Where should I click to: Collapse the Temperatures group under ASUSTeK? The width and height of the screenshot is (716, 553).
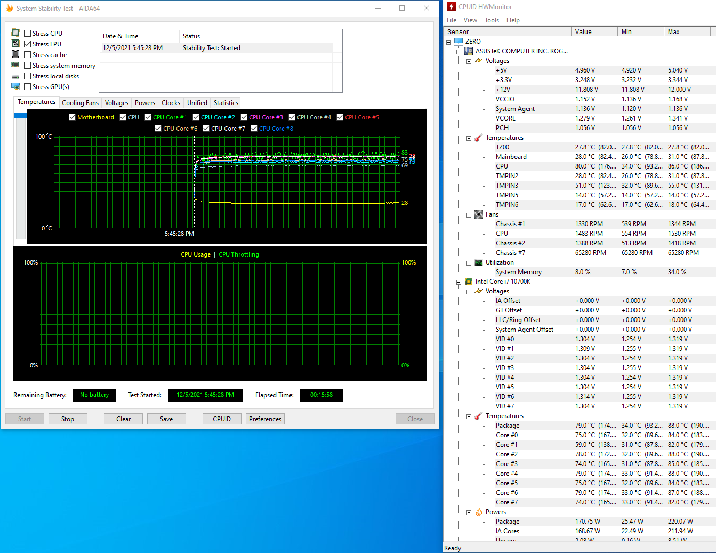click(469, 138)
